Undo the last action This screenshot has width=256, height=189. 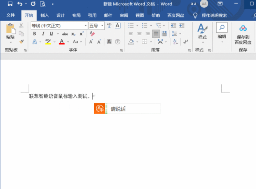(20, 4)
